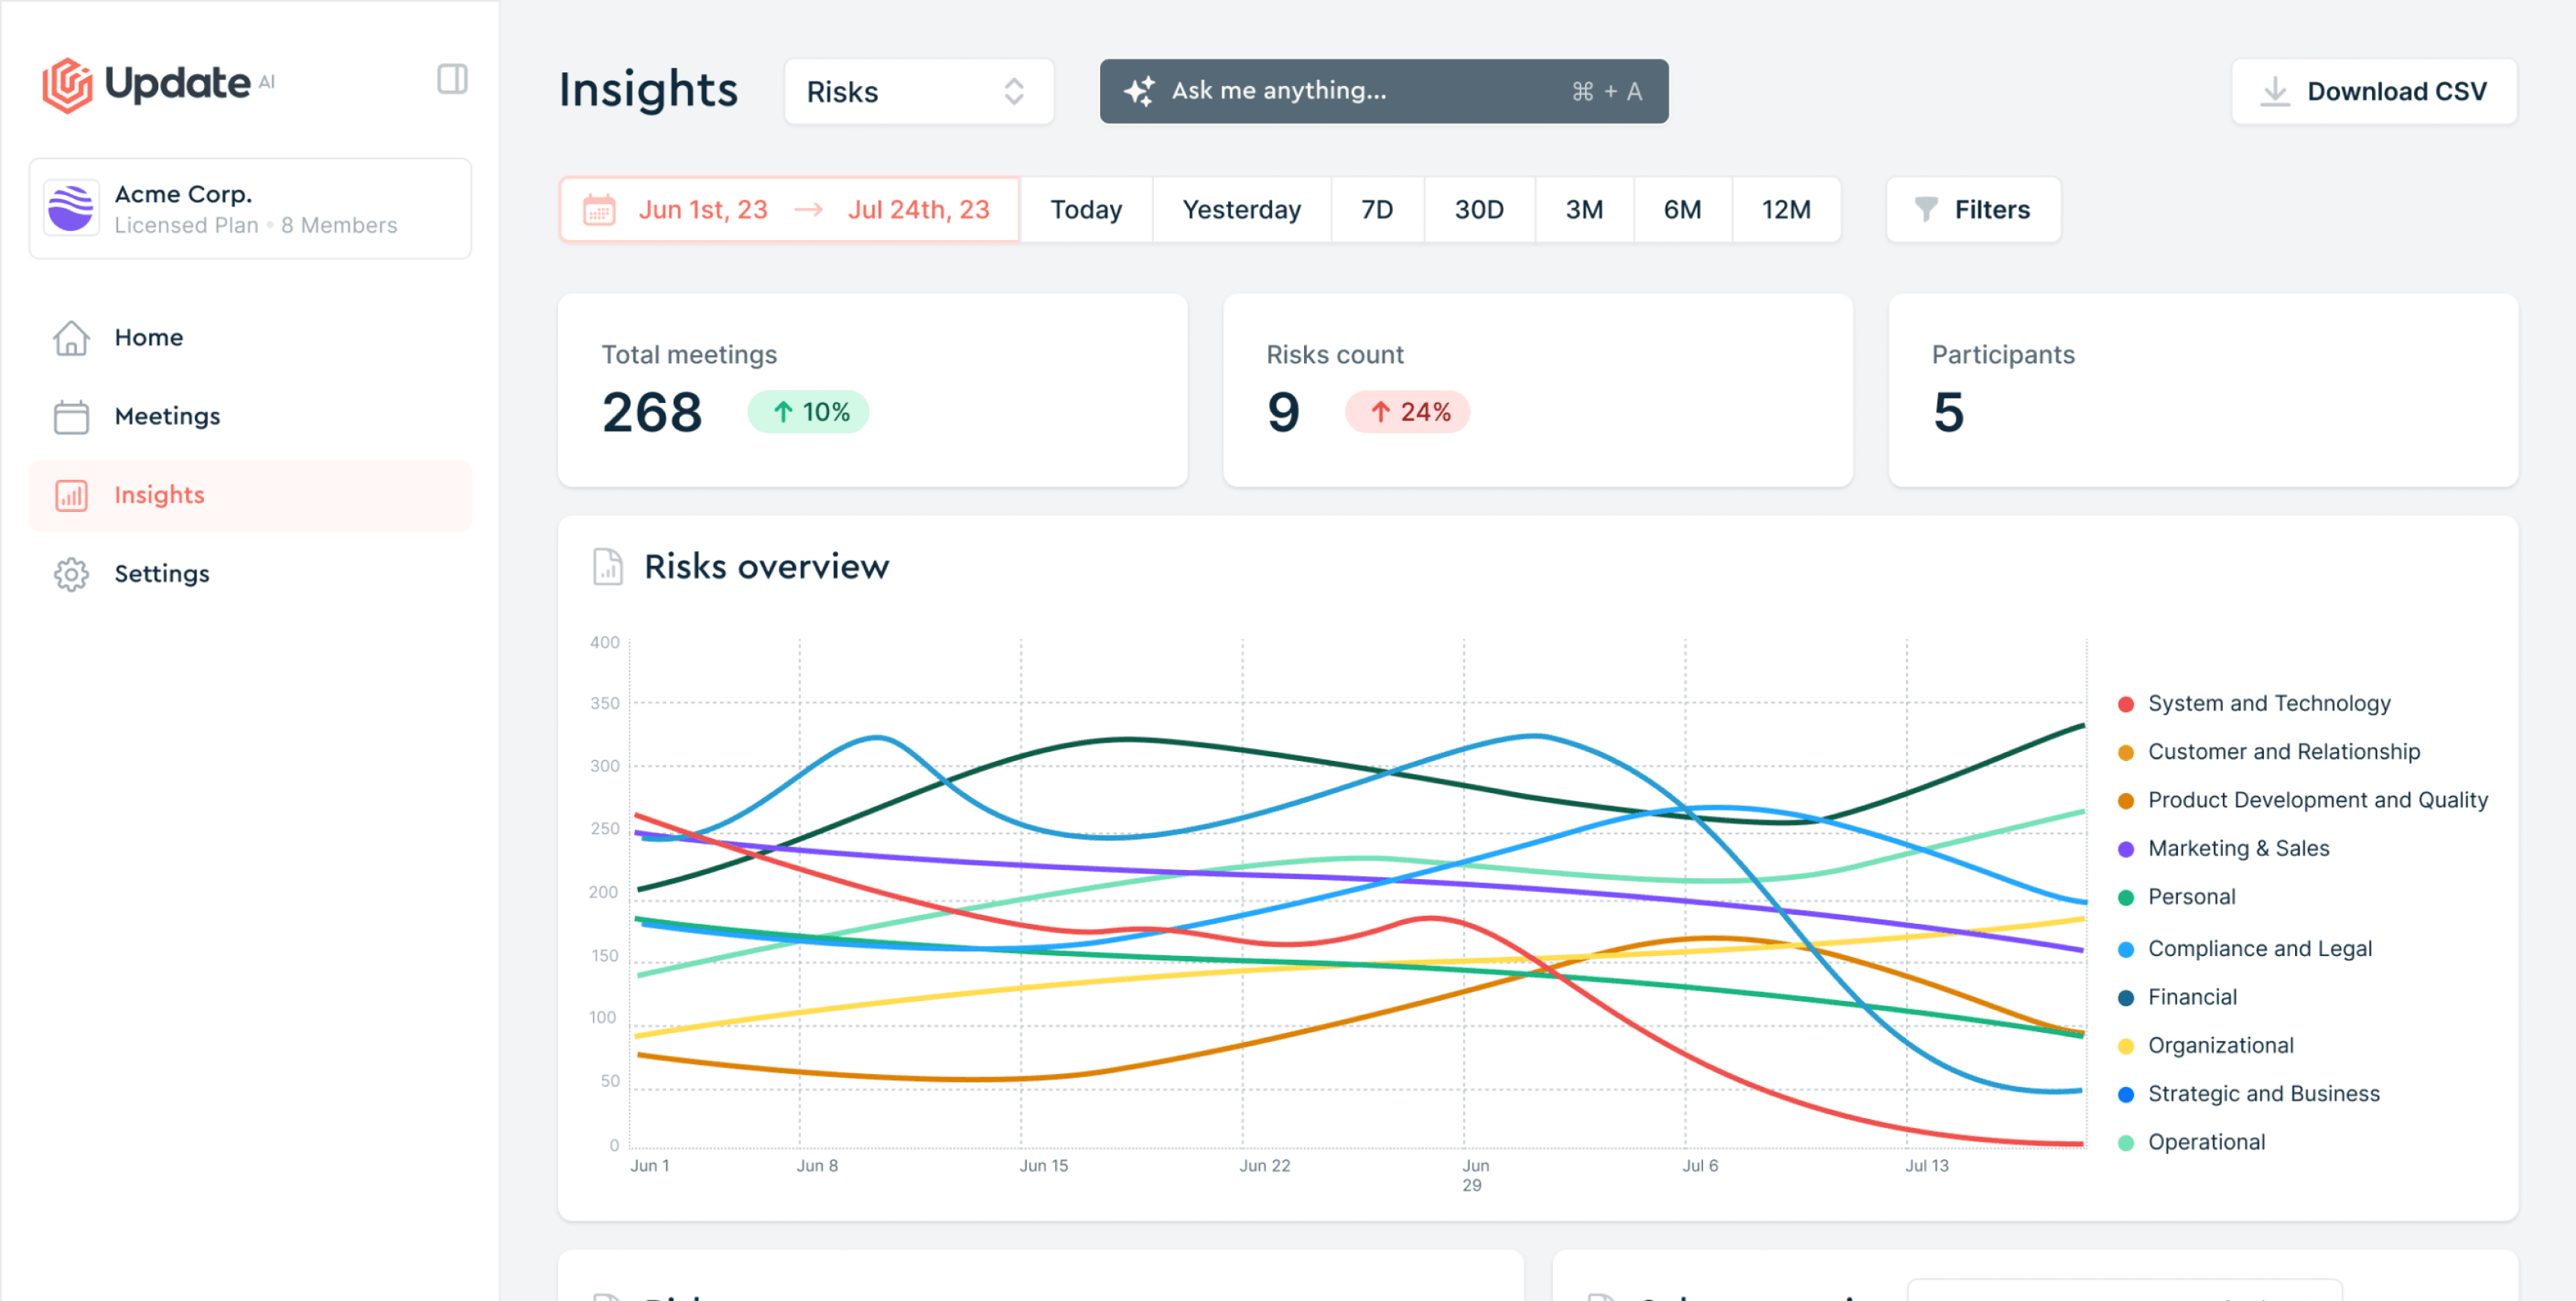Open the Risks insight type dropdown

tap(918, 92)
